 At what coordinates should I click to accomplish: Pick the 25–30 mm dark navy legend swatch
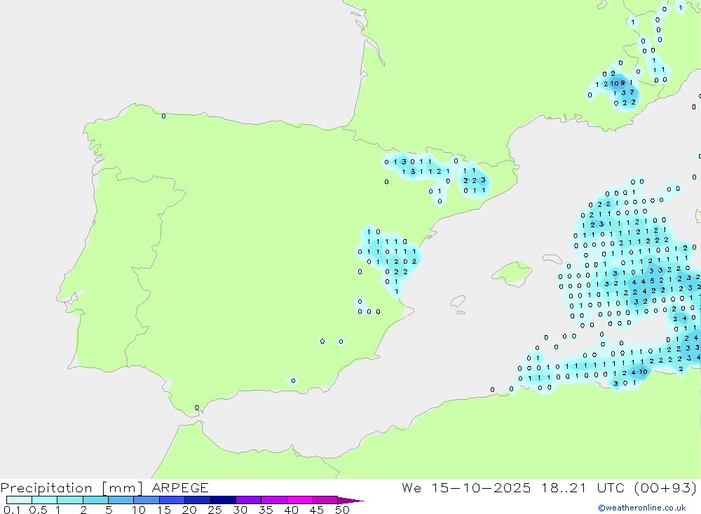(x=223, y=500)
